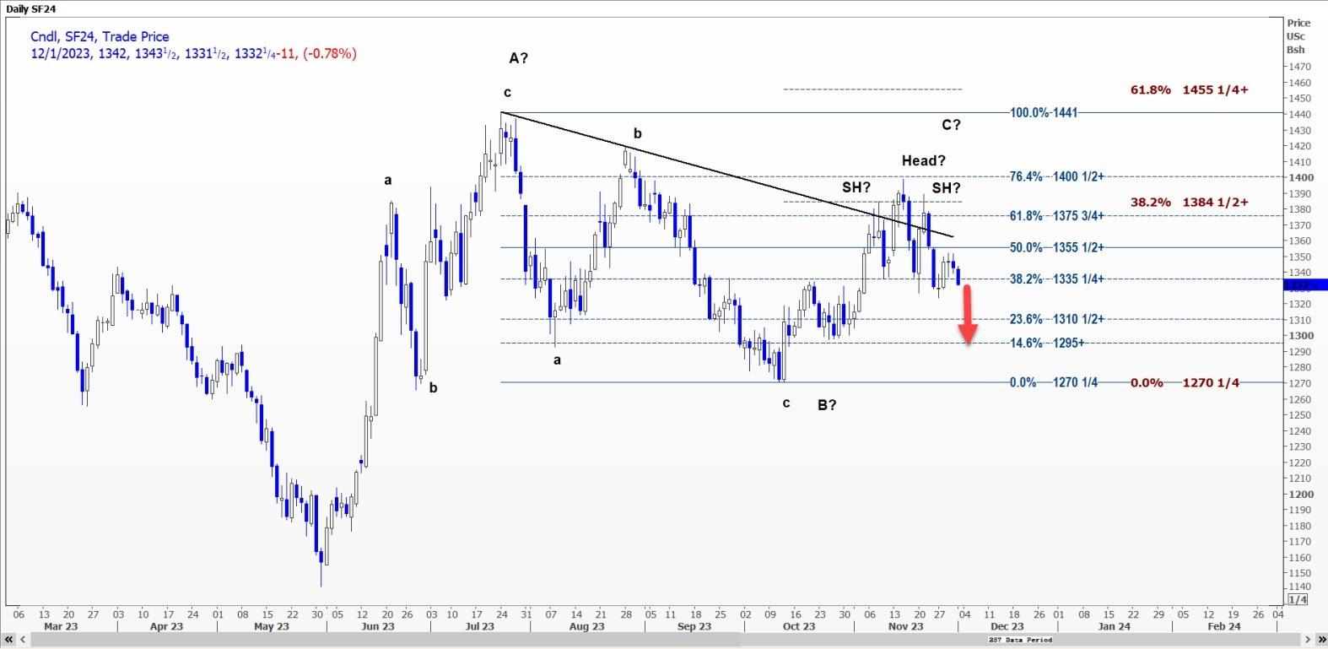
Task: Select the red 38.2% 1384 1/2+ label
Action: pos(1189,203)
